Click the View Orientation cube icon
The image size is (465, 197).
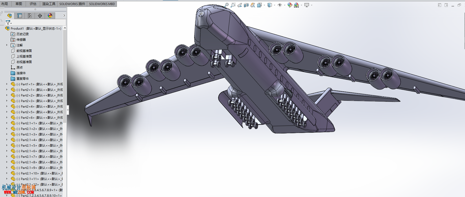click(259, 5)
